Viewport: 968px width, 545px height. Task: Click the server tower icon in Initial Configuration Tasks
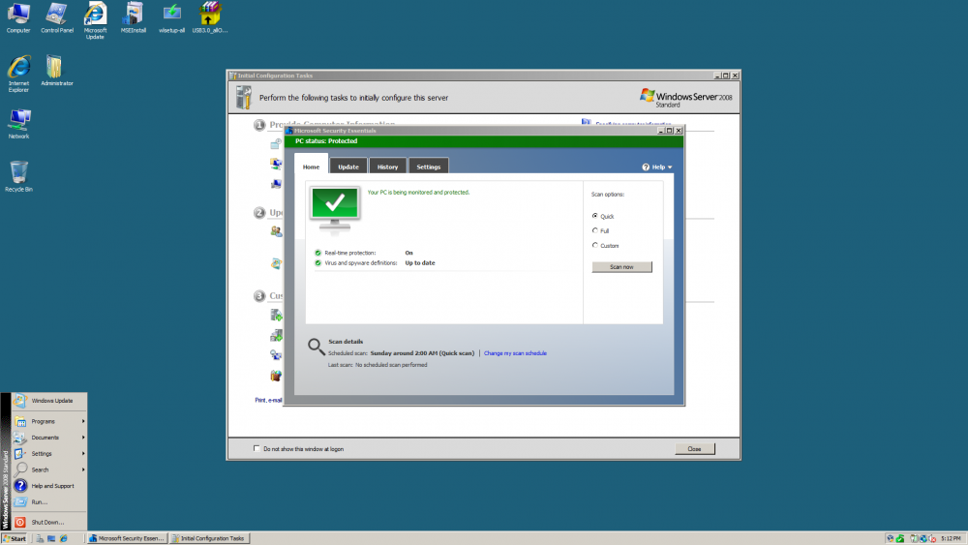244,98
